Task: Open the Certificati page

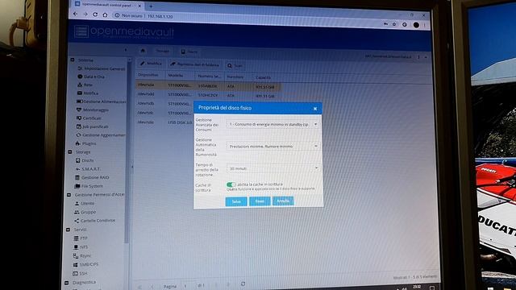Action: click(89, 118)
